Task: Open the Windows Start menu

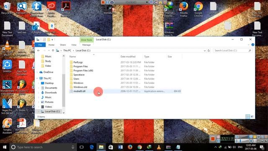Action: point(5,147)
